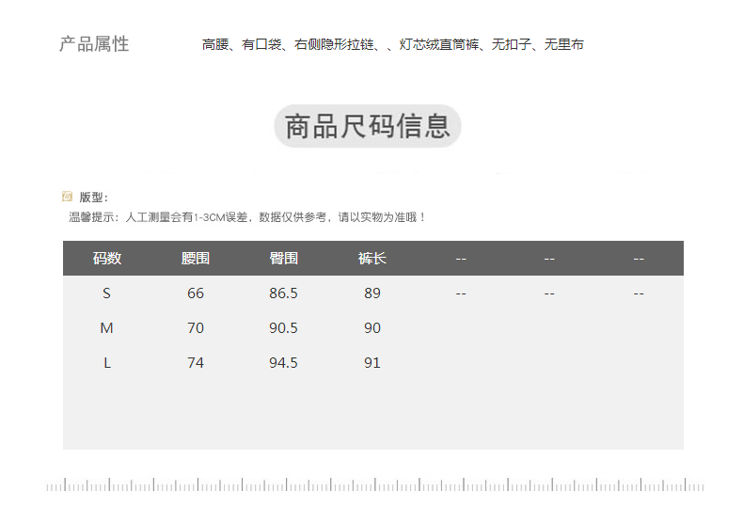Click pants length value 90

[372, 328]
